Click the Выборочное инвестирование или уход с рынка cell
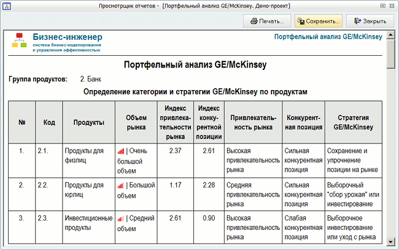 tap(354, 227)
